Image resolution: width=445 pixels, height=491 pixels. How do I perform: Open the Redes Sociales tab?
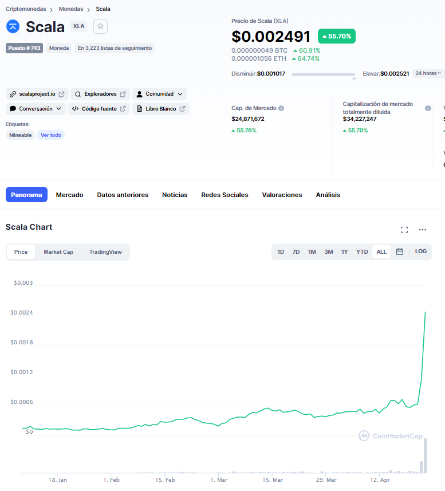click(x=225, y=195)
